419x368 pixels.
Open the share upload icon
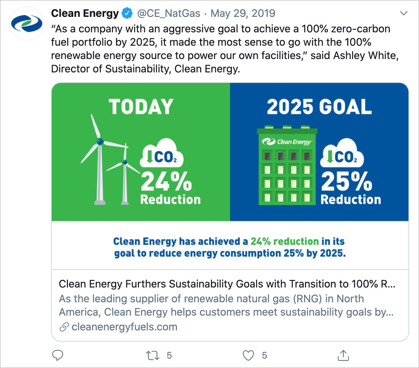pyautogui.click(x=343, y=355)
